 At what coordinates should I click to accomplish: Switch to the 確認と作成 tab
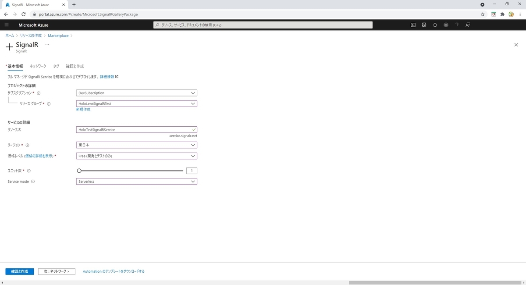(75, 66)
